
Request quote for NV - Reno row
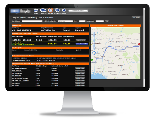tap(80, 86)
